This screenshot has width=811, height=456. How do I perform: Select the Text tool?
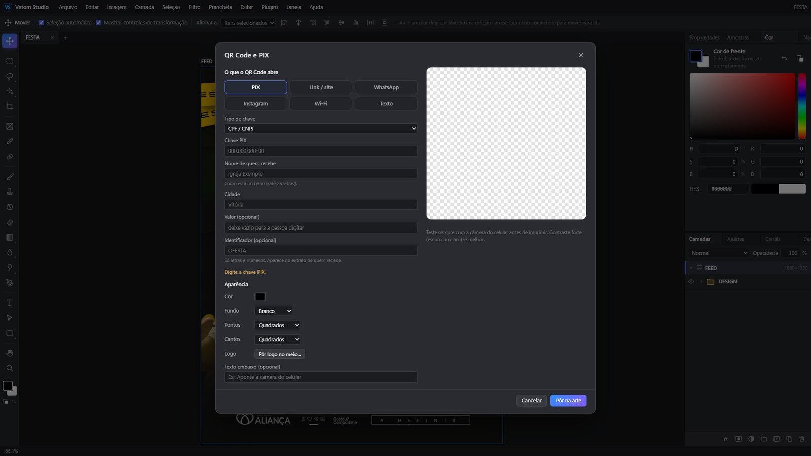tap(10, 302)
